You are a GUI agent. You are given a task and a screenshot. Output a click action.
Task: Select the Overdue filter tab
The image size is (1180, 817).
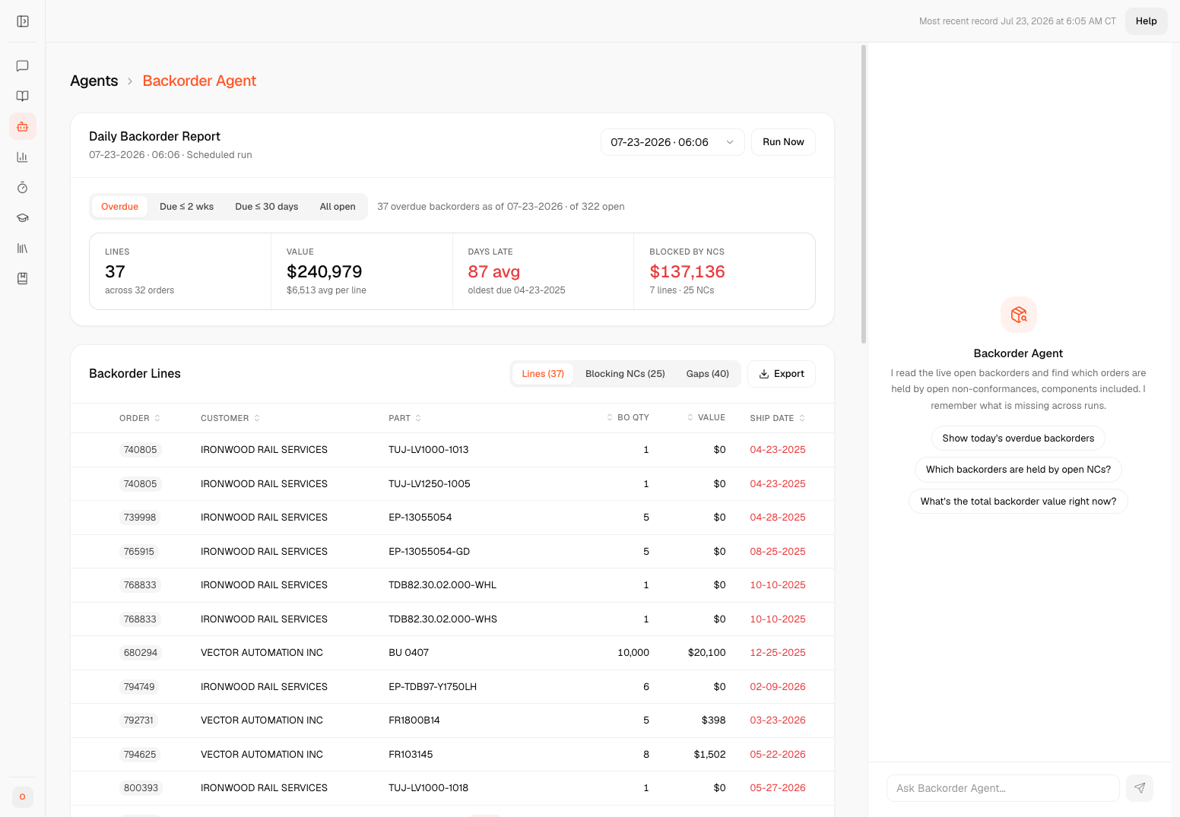(x=119, y=207)
